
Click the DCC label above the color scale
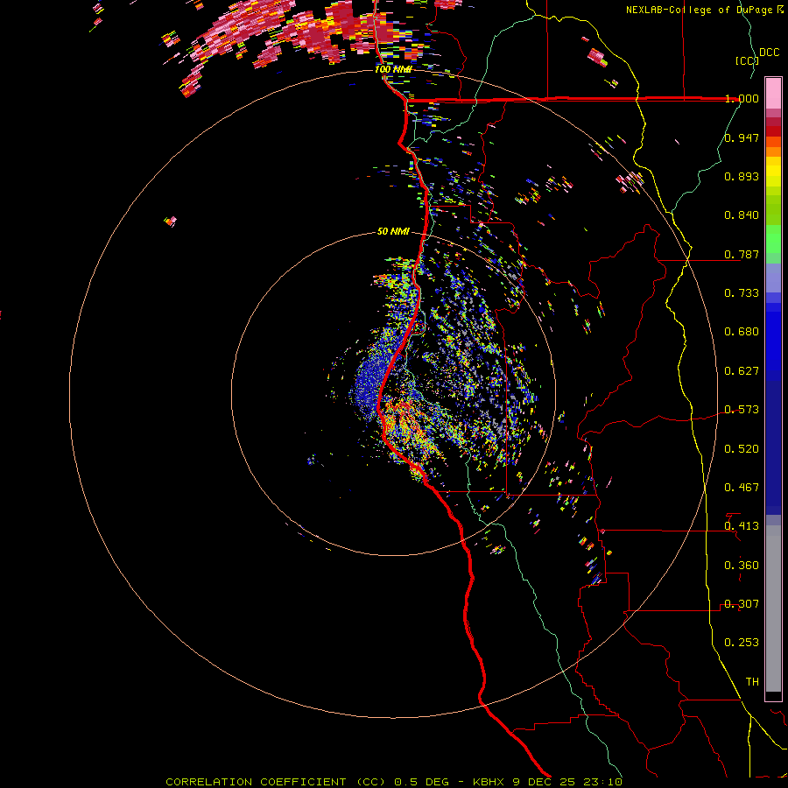tap(769, 53)
